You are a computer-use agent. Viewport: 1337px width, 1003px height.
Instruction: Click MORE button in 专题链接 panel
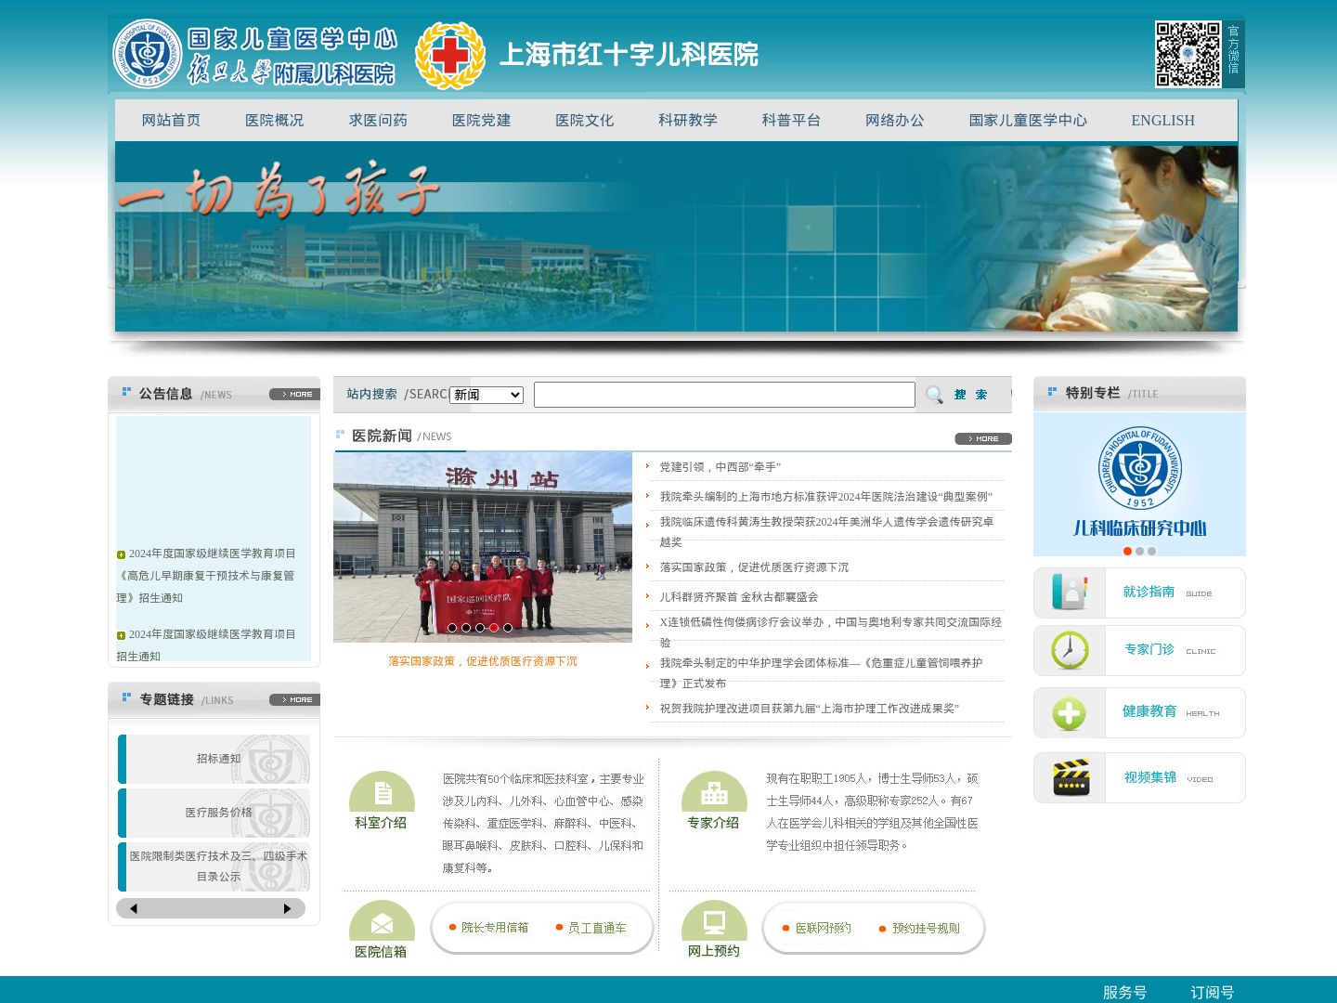pyautogui.click(x=294, y=699)
